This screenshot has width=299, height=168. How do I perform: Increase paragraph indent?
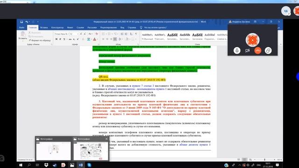pyautogui.click(x=126, y=34)
